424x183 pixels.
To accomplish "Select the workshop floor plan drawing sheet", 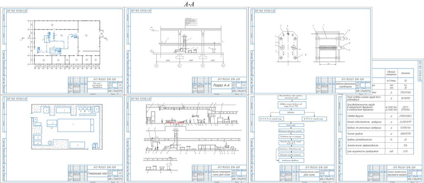I will coord(62,51).
